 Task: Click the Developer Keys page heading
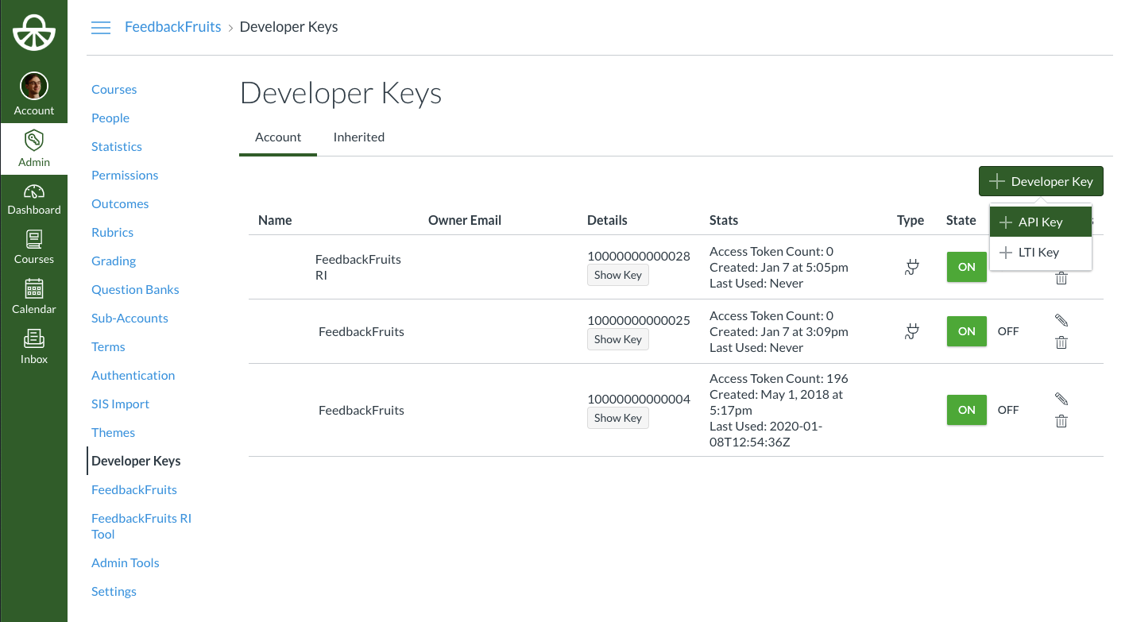point(341,94)
